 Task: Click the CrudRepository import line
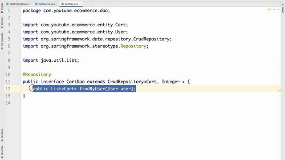point(97,39)
